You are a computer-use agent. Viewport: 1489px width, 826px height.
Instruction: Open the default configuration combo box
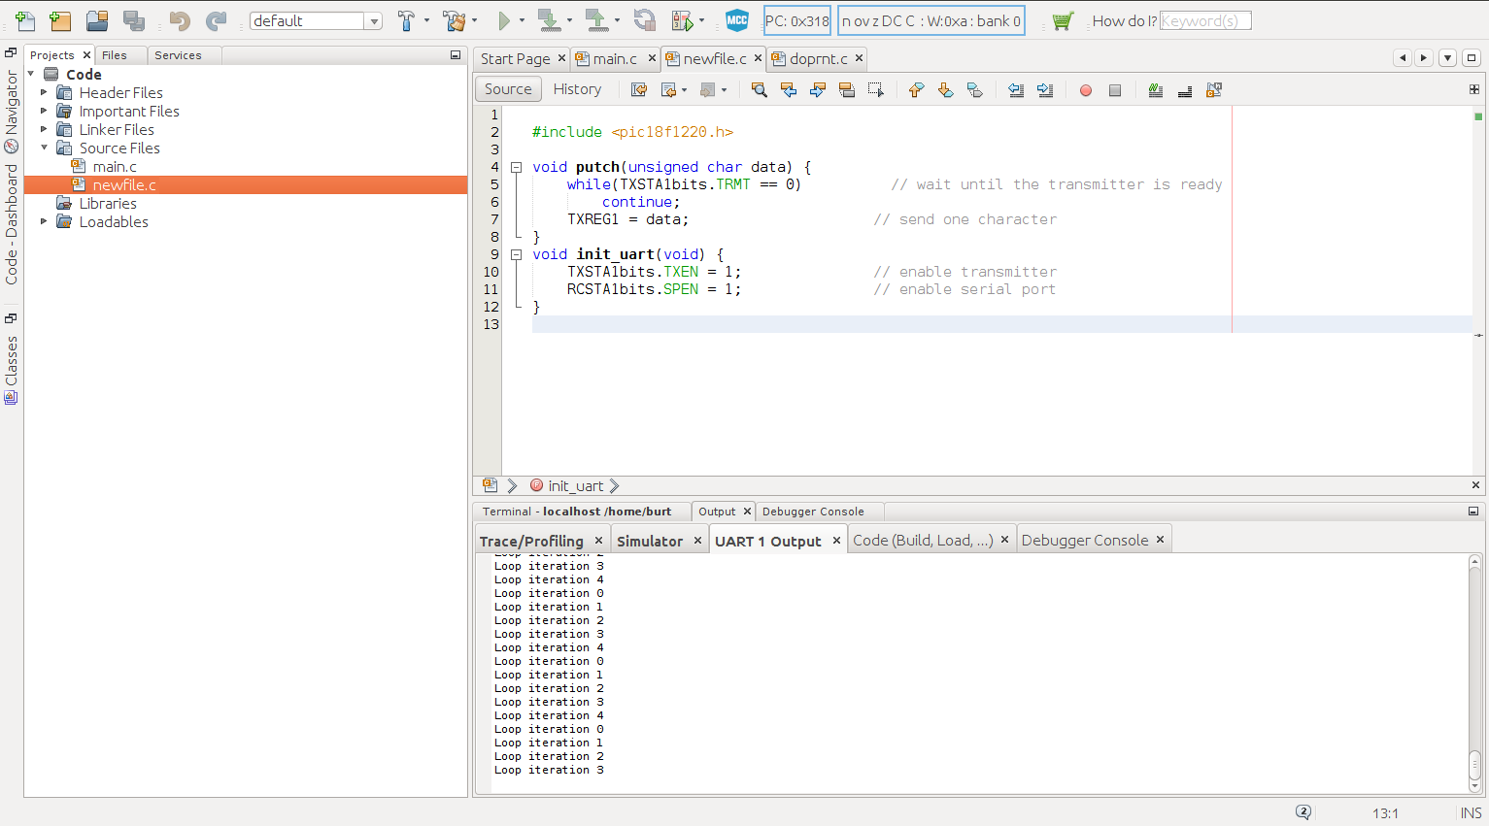tap(316, 20)
